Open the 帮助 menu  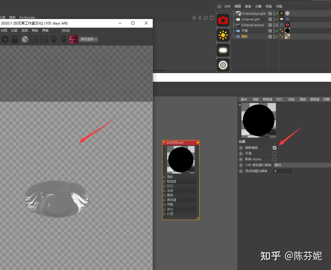(35, 30)
